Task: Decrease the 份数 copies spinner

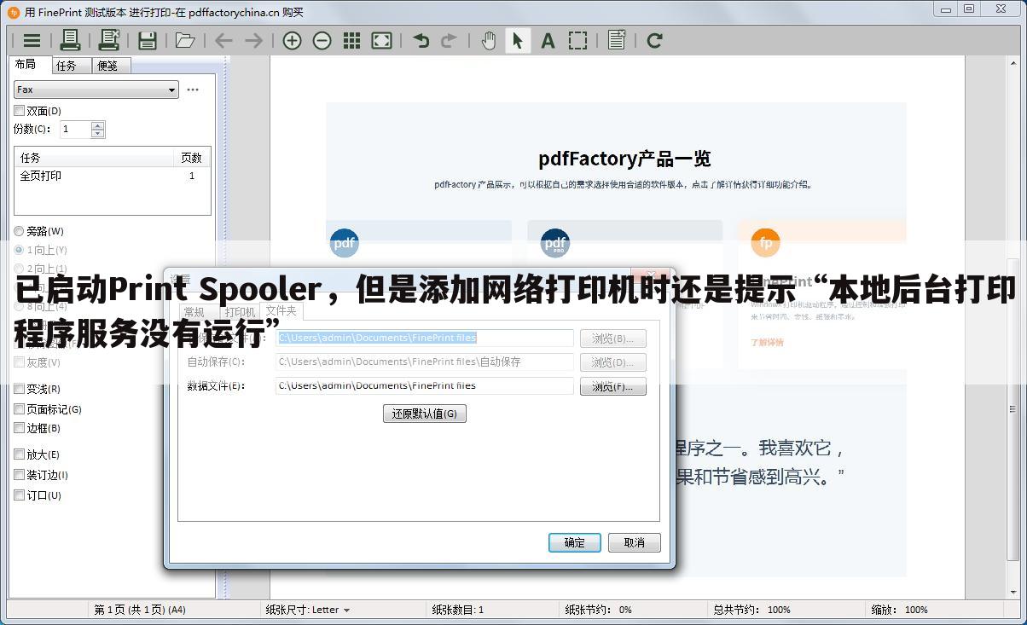Action: [98, 134]
